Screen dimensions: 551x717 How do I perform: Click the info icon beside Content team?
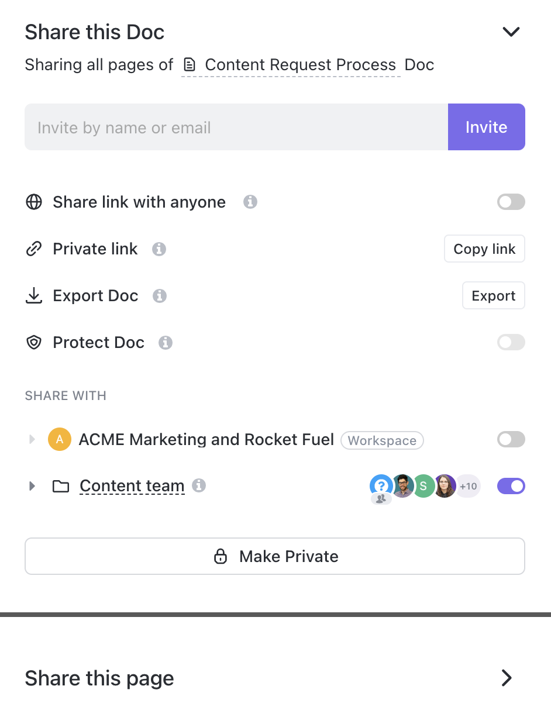point(199,485)
